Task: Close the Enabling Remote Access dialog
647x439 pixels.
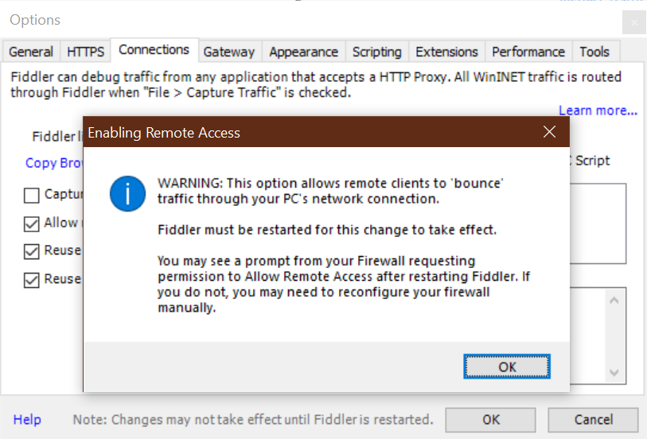Action: pos(549,132)
